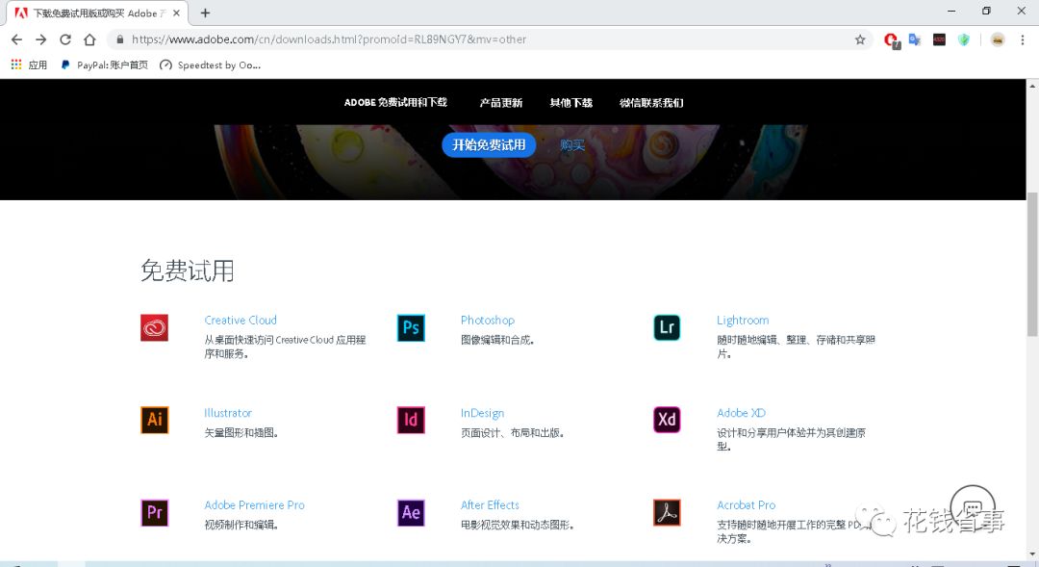Open the Google Translate extension icon
The width and height of the screenshot is (1039, 567).
[914, 39]
